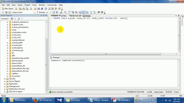The height and width of the screenshot is (103, 184).
Task: Select the Replication folder
Action: [x=14, y=84]
